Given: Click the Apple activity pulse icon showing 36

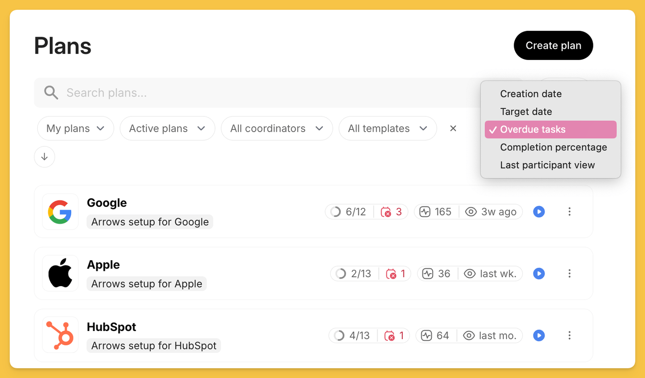Looking at the screenshot, I should [428, 274].
